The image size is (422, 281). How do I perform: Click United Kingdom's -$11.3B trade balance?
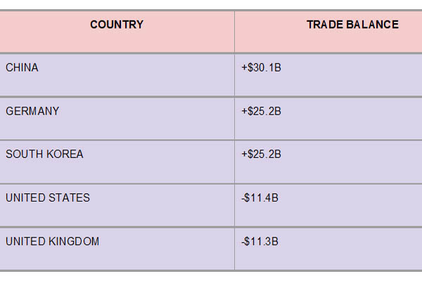point(260,242)
